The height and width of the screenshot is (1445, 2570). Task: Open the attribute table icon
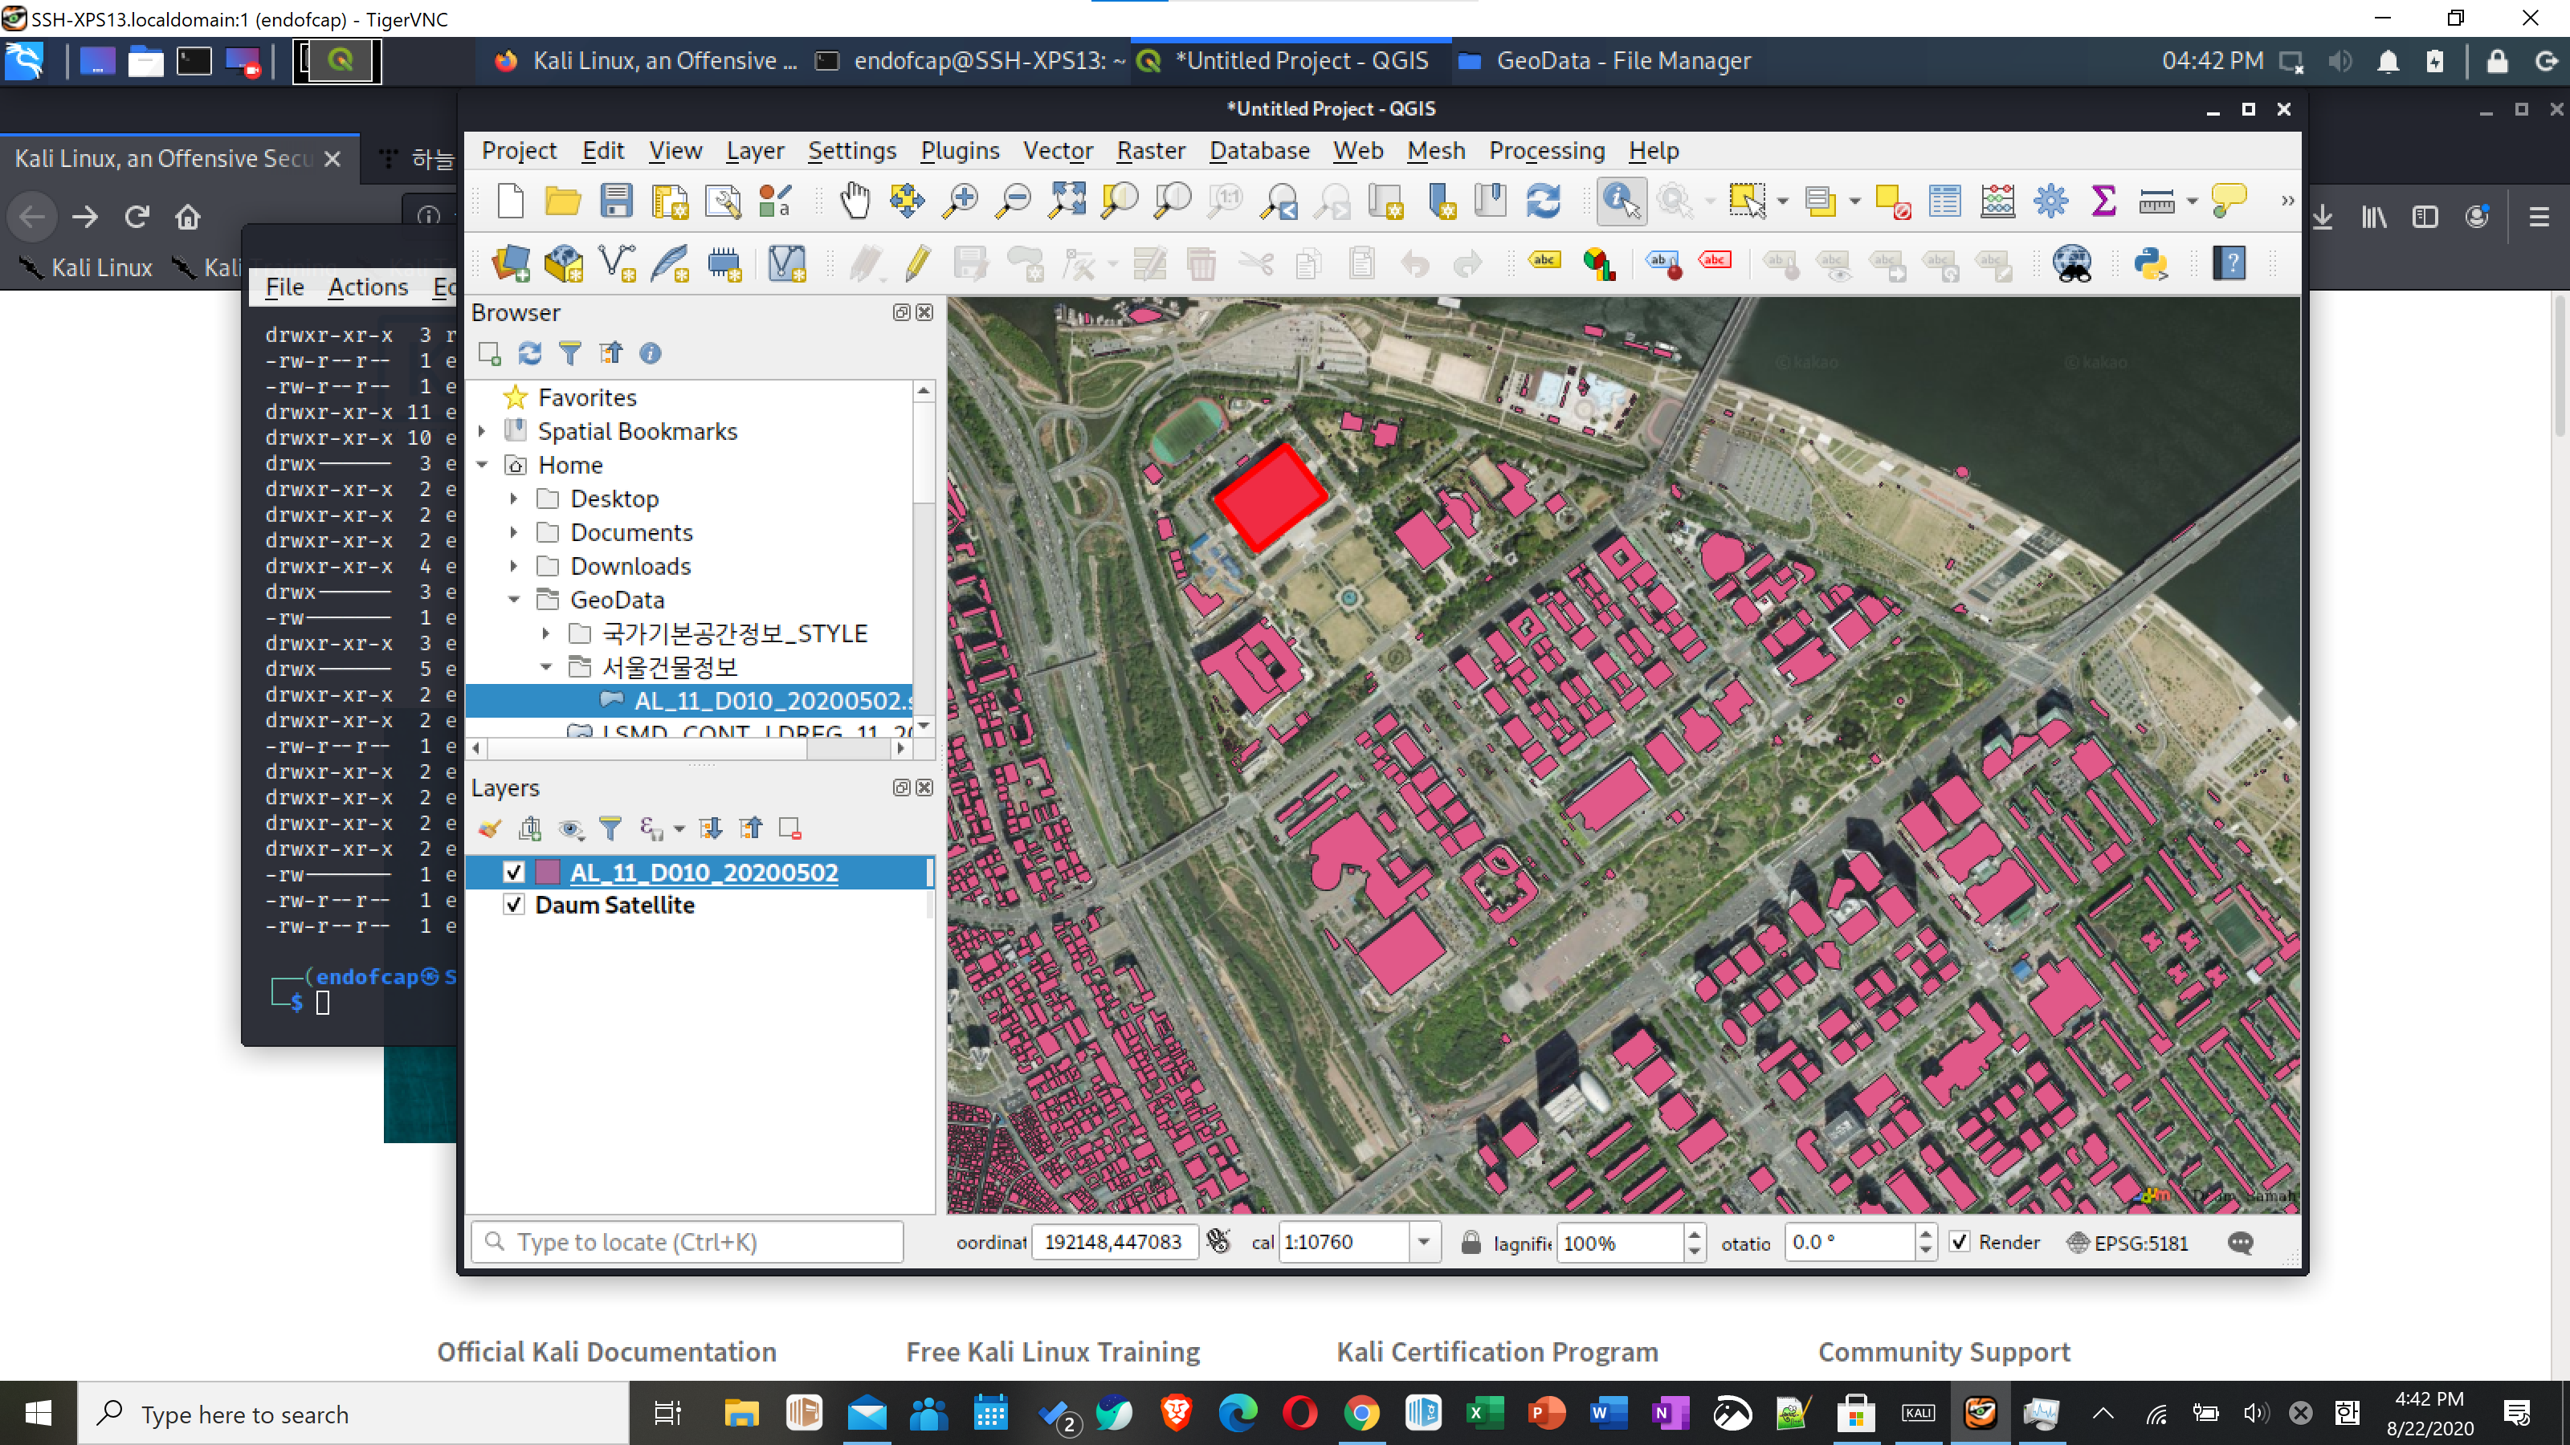pos(1944,201)
